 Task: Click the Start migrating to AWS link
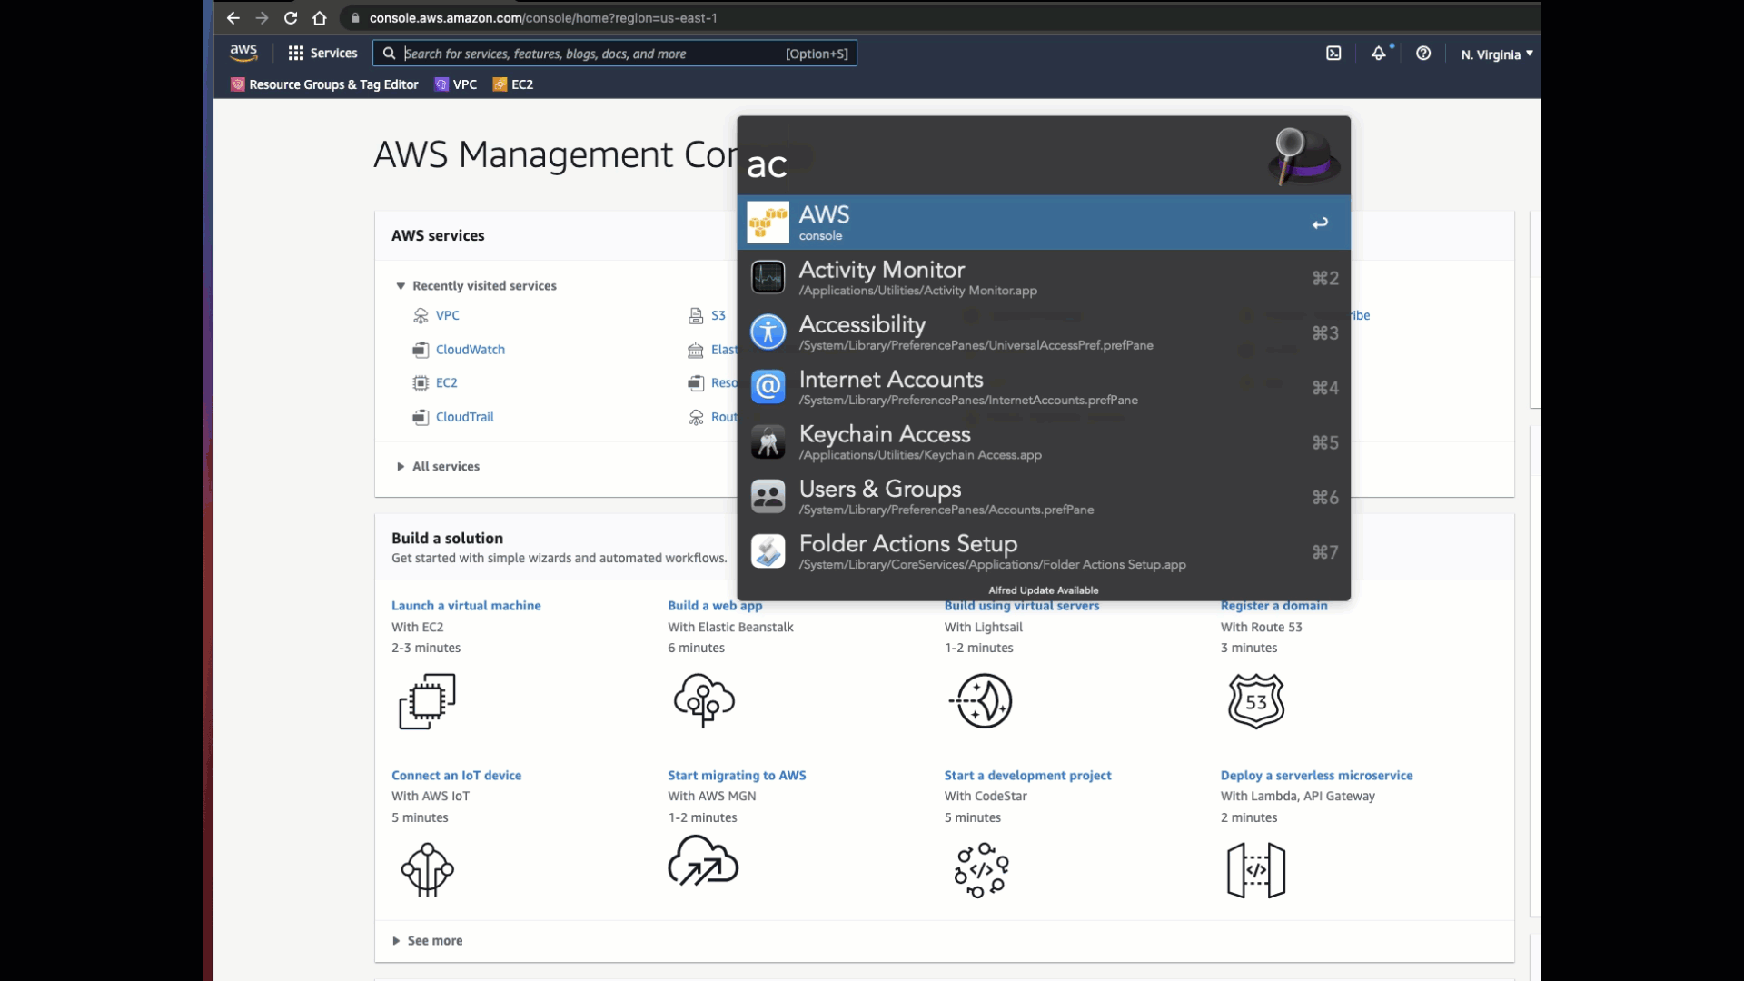737,776
